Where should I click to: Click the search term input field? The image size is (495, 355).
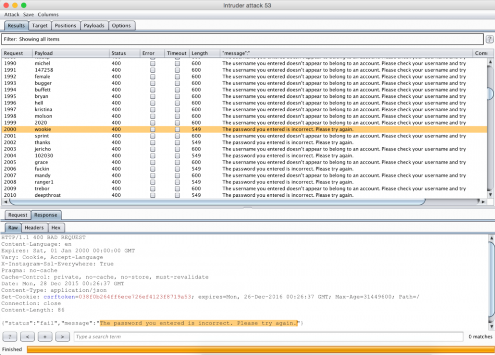(x=267, y=337)
